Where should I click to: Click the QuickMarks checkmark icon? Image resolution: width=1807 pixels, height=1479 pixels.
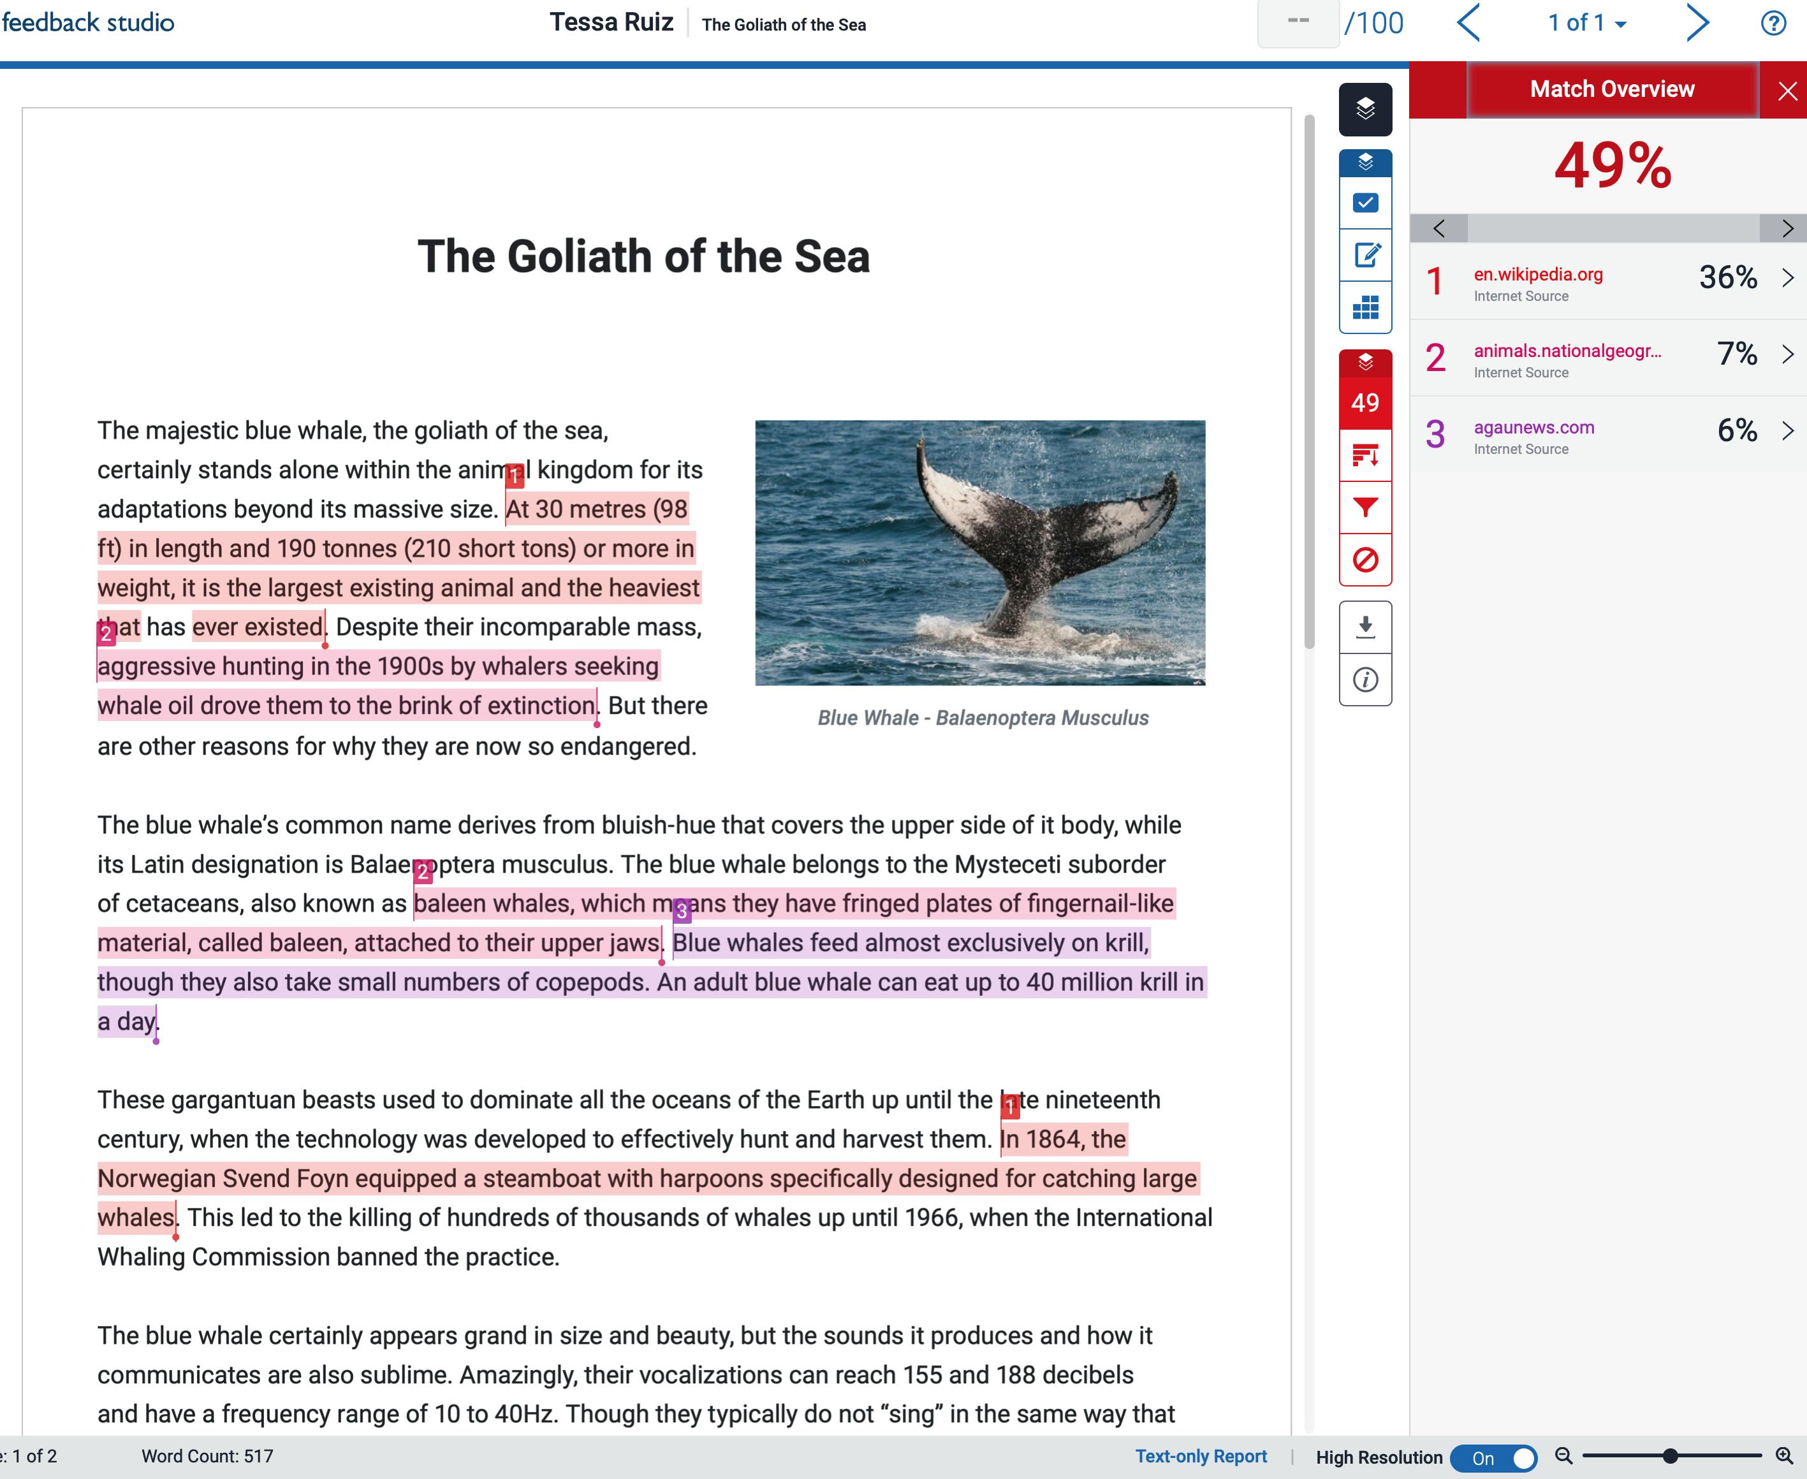1365,203
